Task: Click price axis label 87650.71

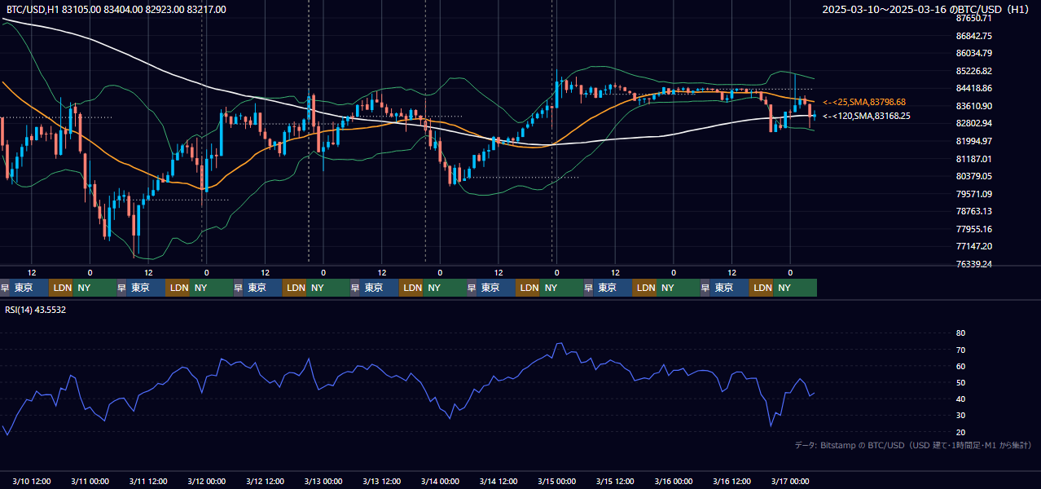Action: point(974,18)
